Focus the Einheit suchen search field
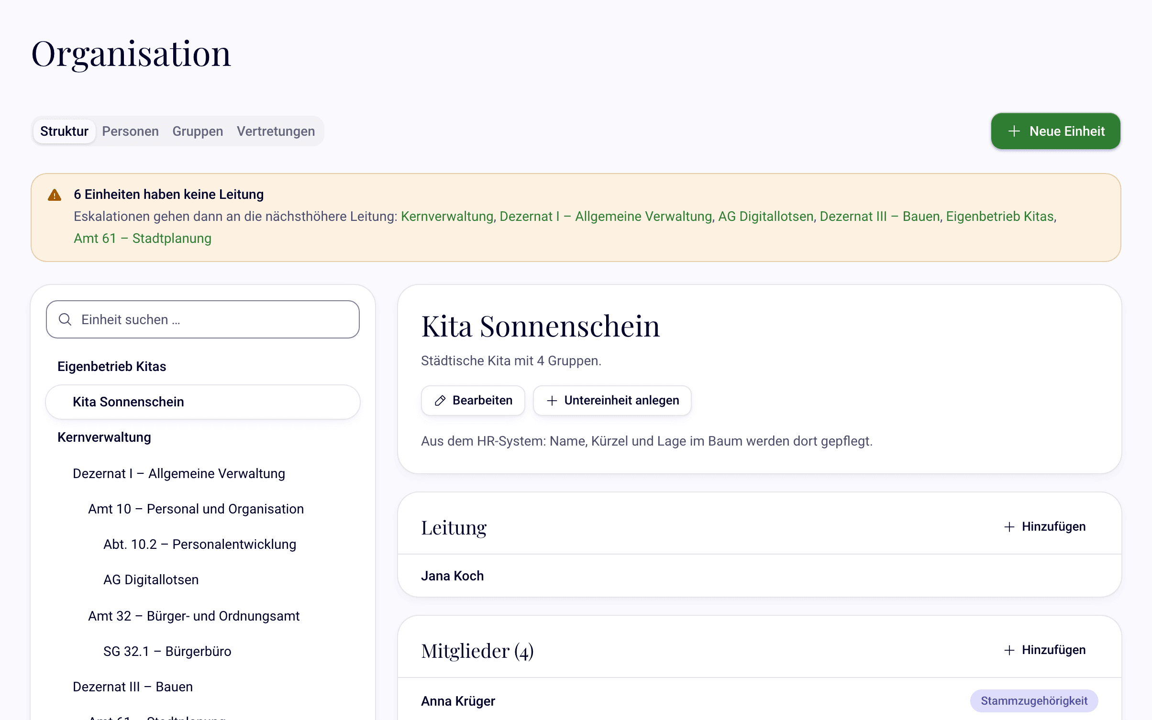This screenshot has width=1152, height=720. 203,319
